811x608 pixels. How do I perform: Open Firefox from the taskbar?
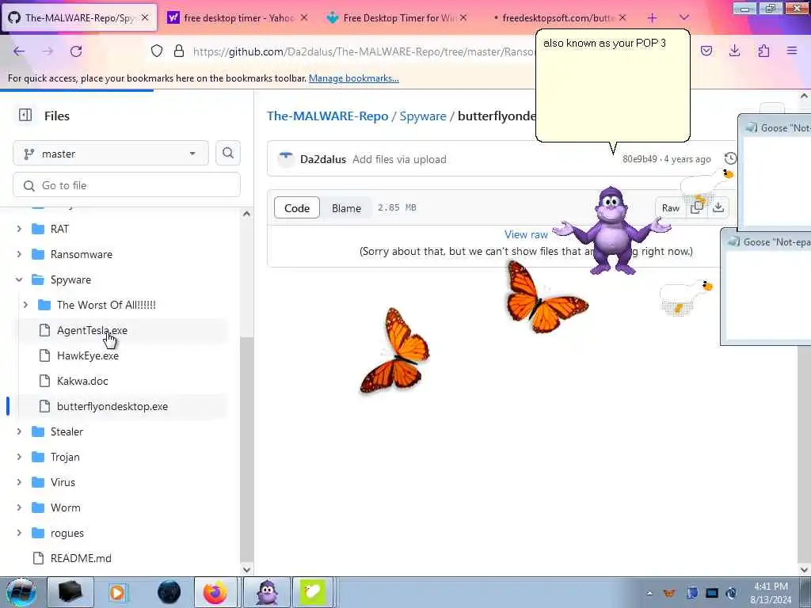(215, 592)
